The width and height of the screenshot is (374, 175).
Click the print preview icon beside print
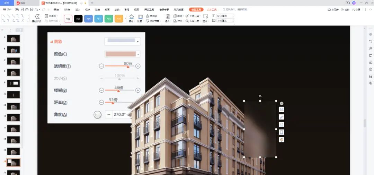point(32,10)
